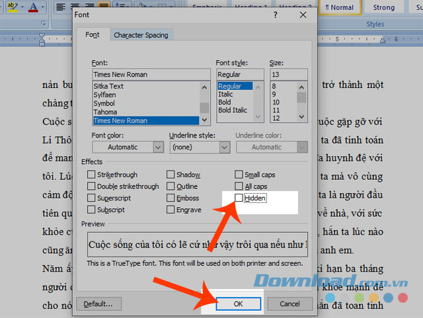Select Times New Roman in font list
This screenshot has width=423, height=318.
point(146,121)
